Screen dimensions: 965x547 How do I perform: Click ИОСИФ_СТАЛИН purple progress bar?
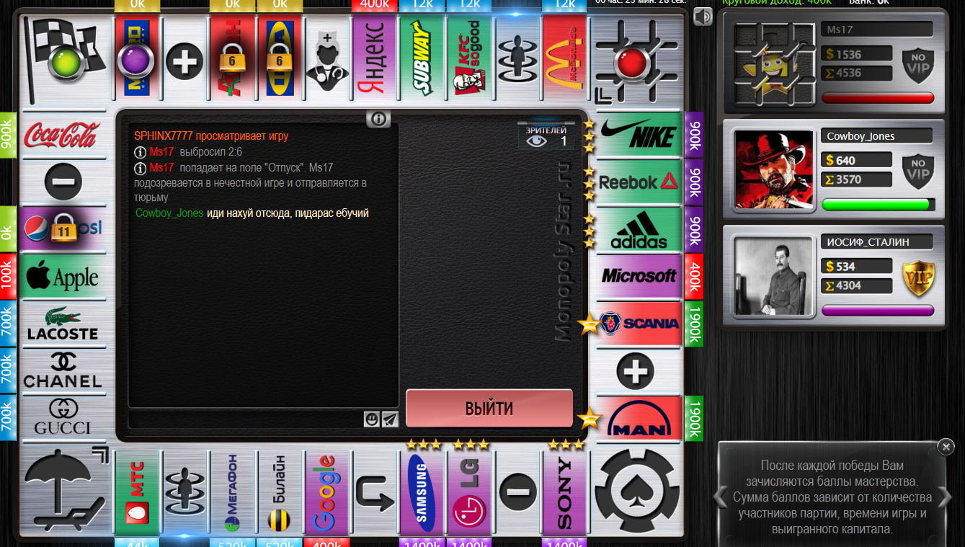coord(879,311)
